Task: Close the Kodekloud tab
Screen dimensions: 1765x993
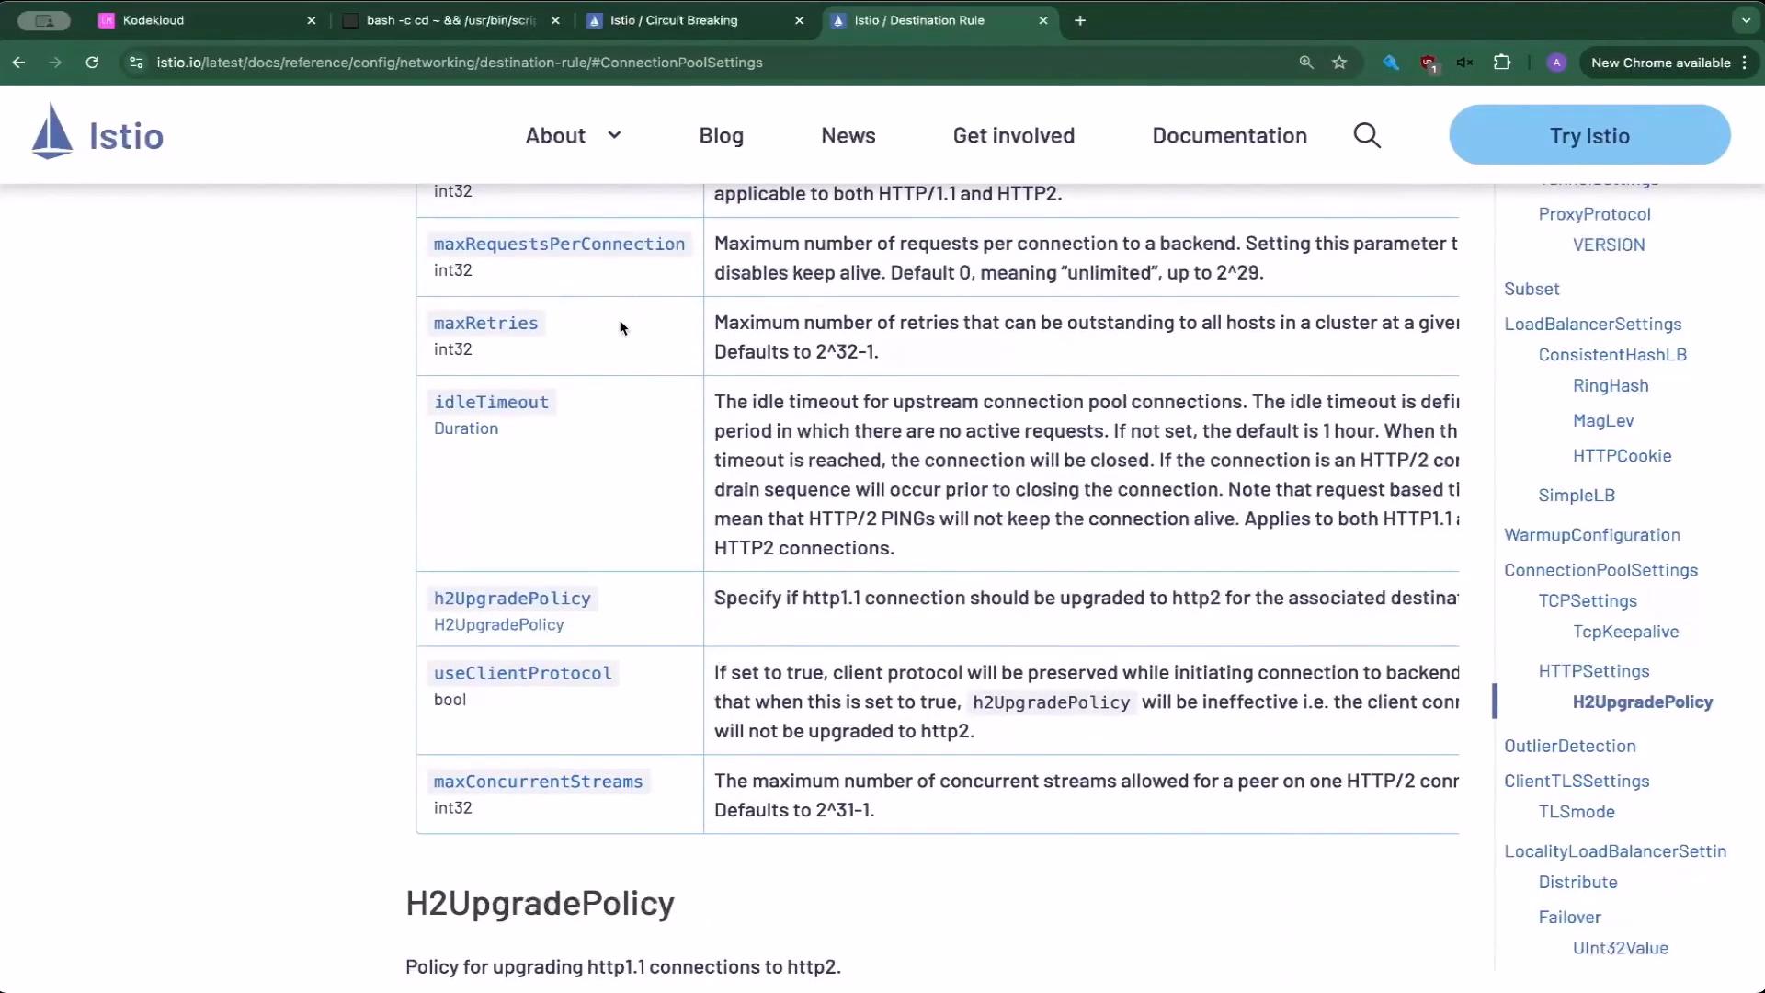Action: pos(312,20)
